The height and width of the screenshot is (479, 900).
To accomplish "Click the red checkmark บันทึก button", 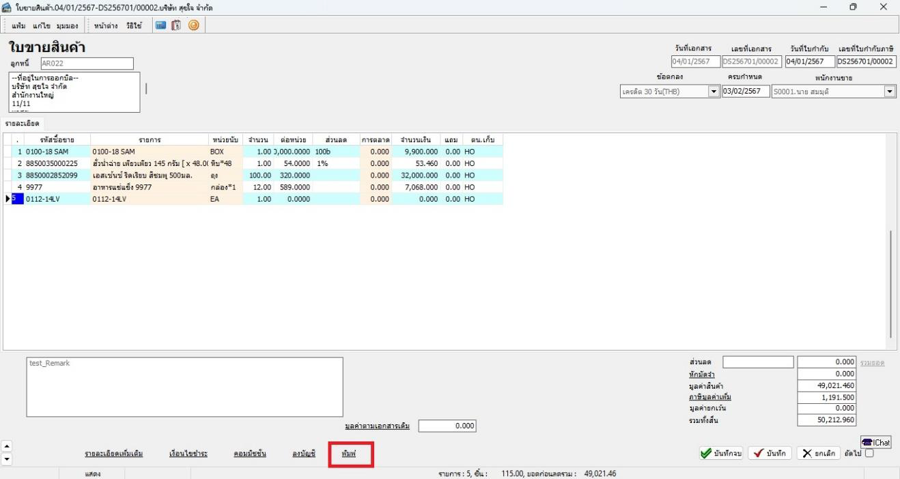I will coord(770,453).
